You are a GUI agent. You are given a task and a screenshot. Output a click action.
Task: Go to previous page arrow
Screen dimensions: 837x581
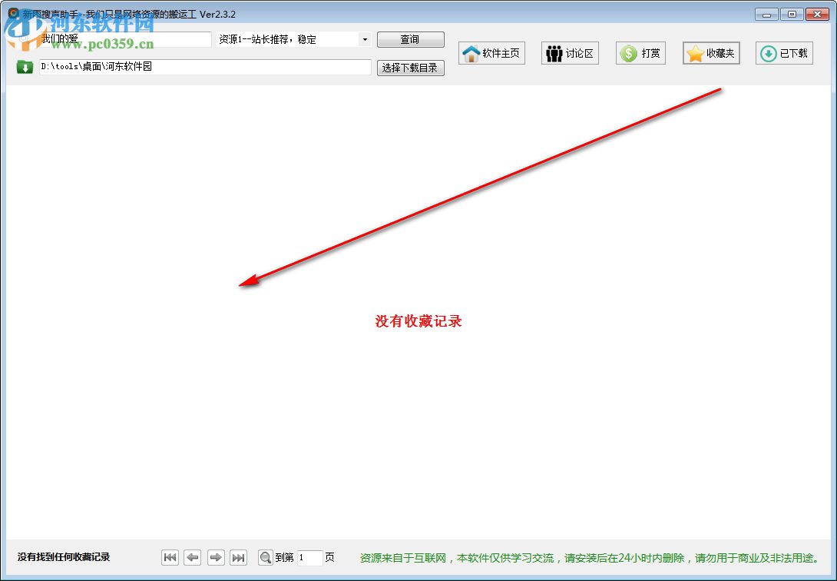click(193, 557)
